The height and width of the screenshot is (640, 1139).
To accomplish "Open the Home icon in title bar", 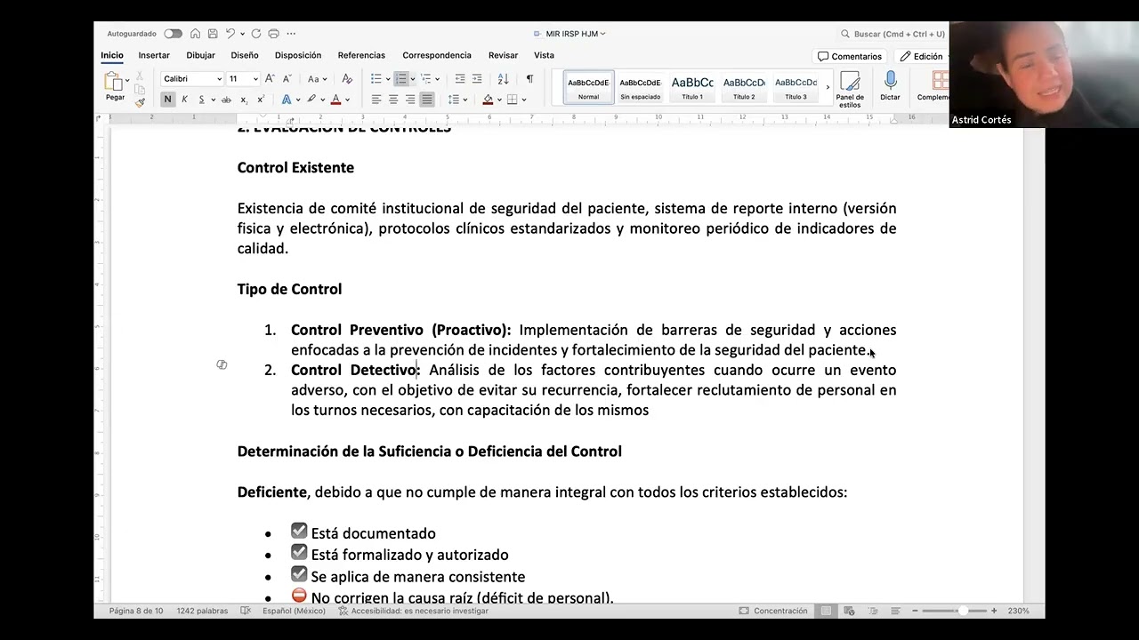I will point(195,34).
